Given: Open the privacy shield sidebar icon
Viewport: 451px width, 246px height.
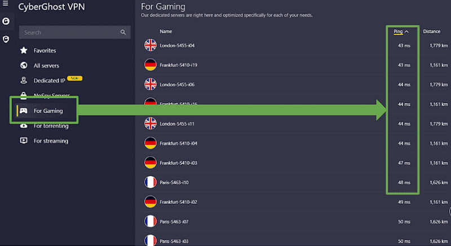Looking at the screenshot, I should tap(6, 39).
